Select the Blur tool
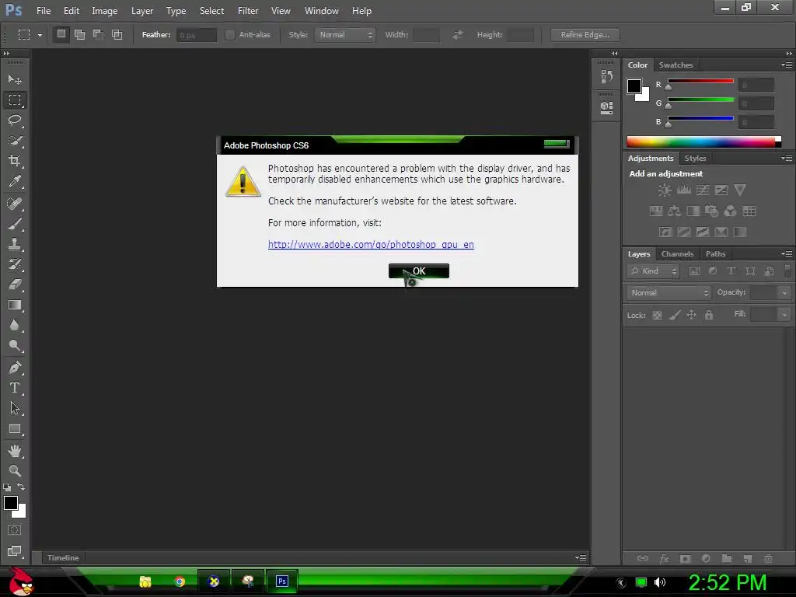The image size is (796, 597). 15,326
